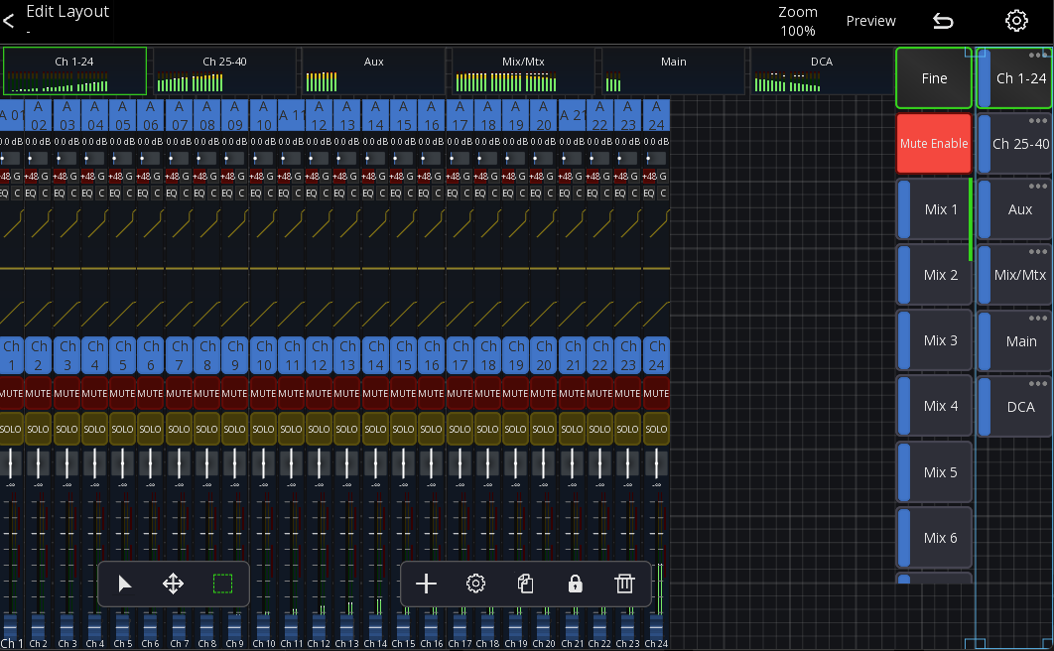The image size is (1054, 651).
Task: Delete the selection with the trash icon
Action: (x=624, y=584)
